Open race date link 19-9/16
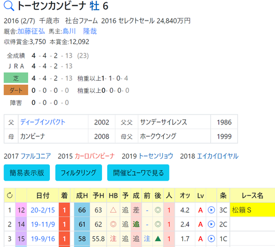Image resolution: width=275 pixels, height=247 pixels. (43, 238)
